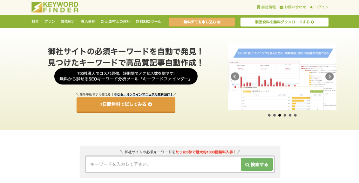Screen dimensions: 359x183
Task: Select the second carousel dot indicator
Action: pyautogui.click(x=275, y=115)
